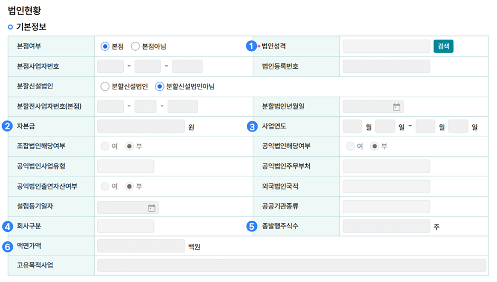Click the 고유목적사업 wide text field
497x282 pixels.
pyautogui.click(x=291, y=265)
